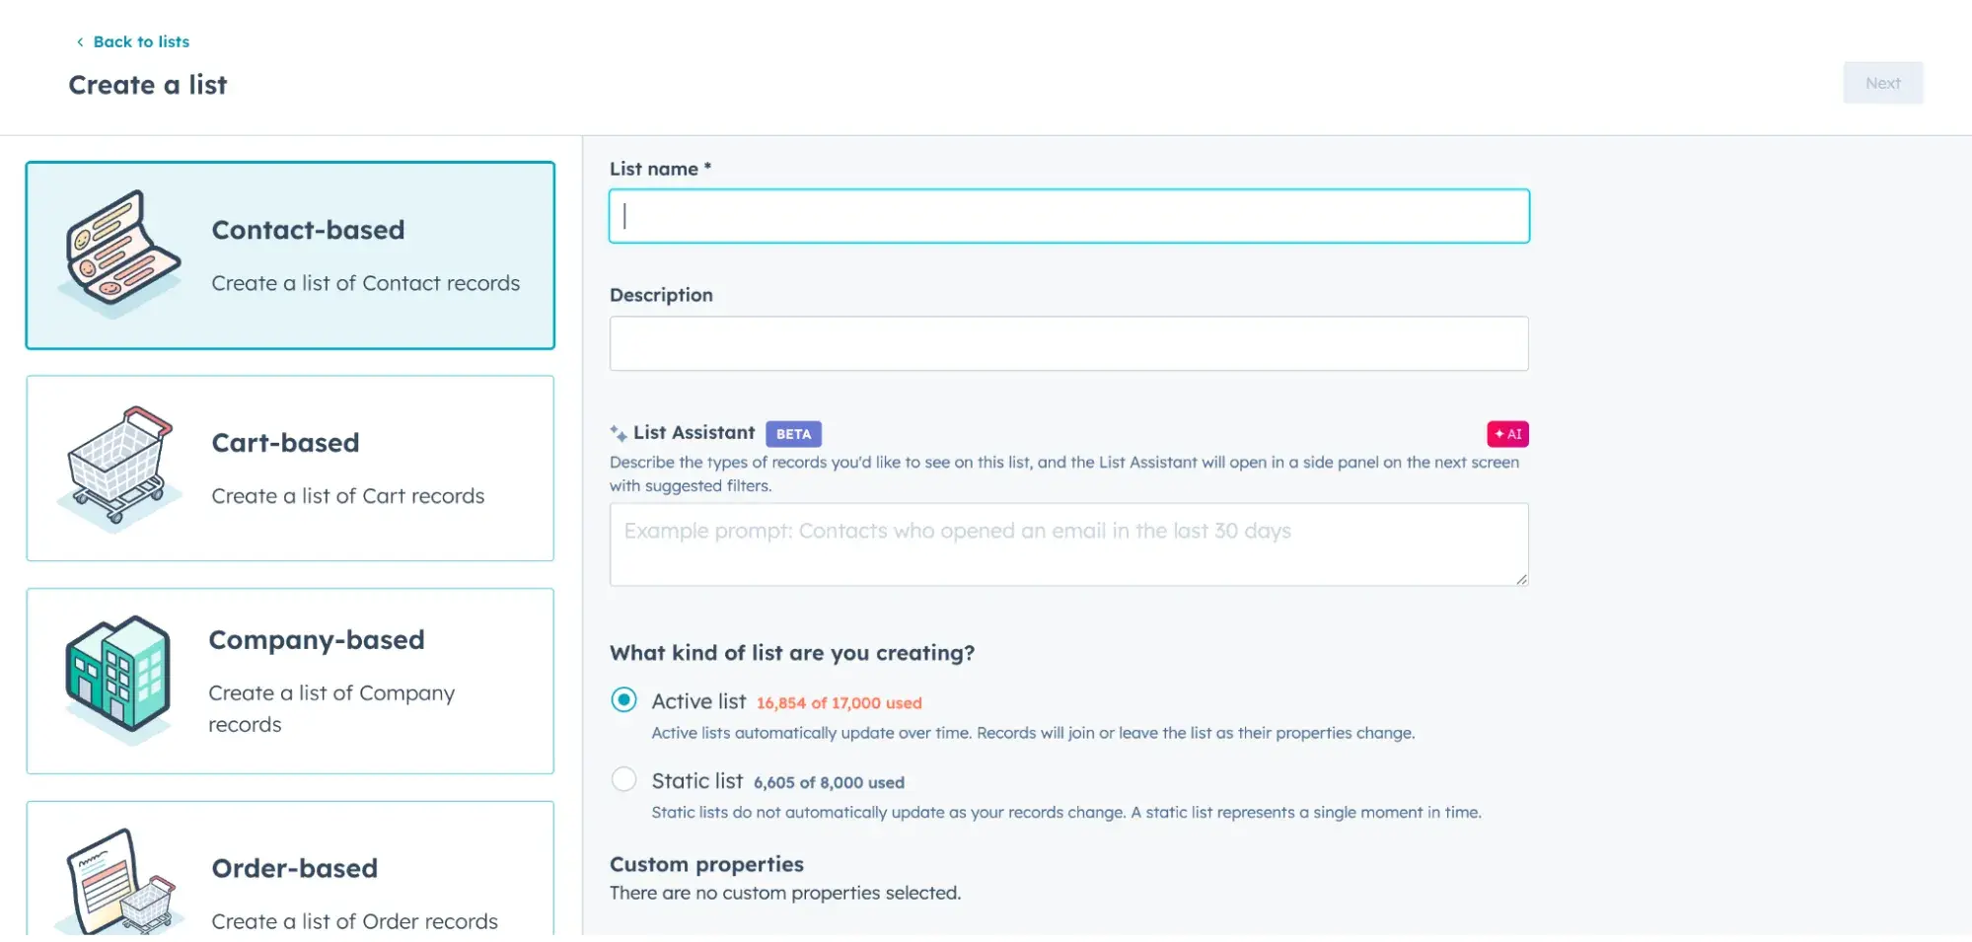Image resolution: width=1972 pixels, height=942 pixels.
Task: Click 'What kind of list are you creating?'
Action: [x=792, y=653]
